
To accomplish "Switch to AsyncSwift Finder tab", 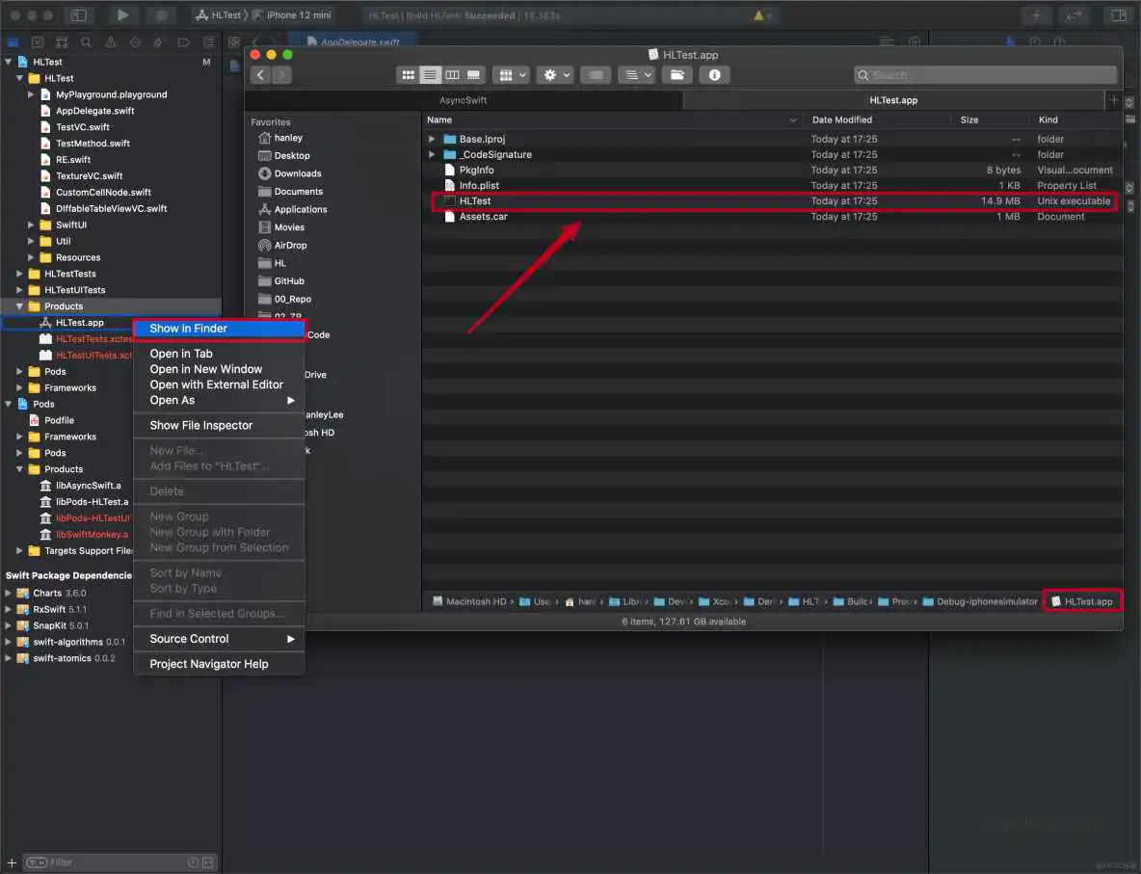I will [x=464, y=99].
